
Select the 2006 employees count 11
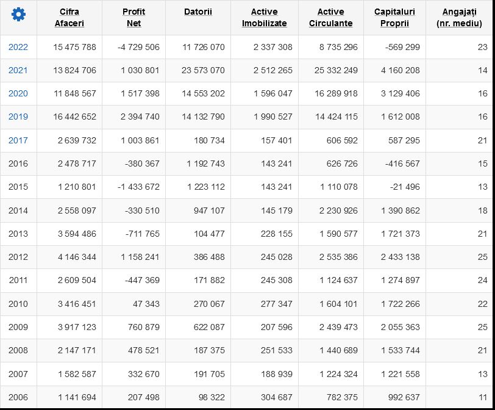483,397
